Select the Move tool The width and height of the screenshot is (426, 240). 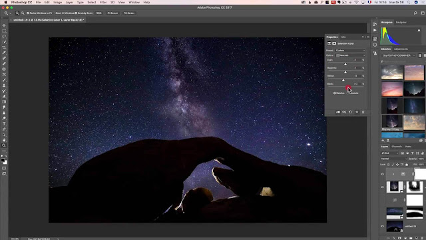(x=4, y=25)
